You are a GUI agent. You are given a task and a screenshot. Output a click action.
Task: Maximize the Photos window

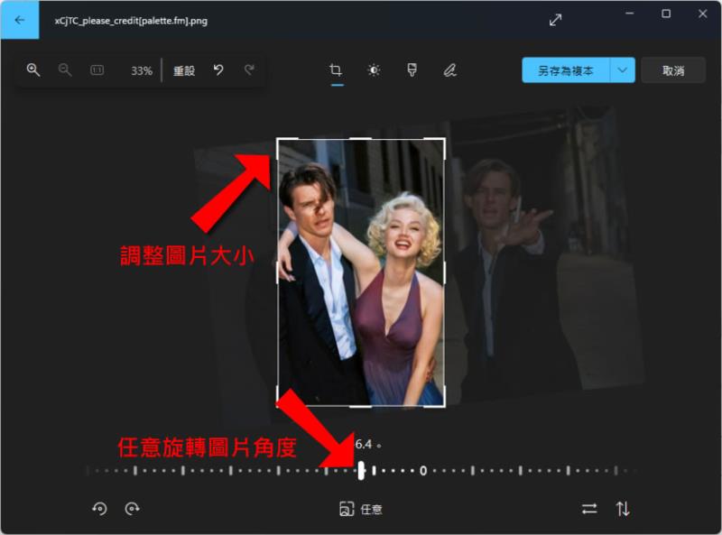[x=666, y=14]
